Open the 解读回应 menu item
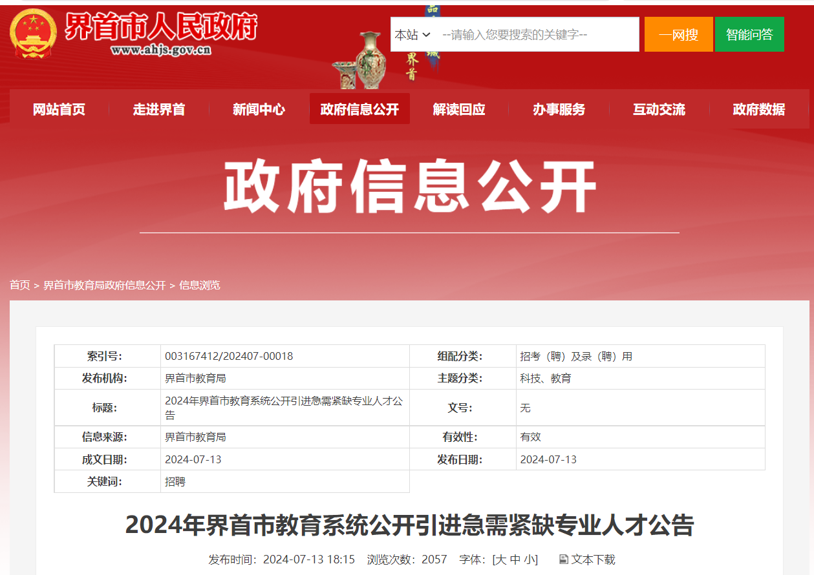Screen dimensions: 814x575 (459, 109)
